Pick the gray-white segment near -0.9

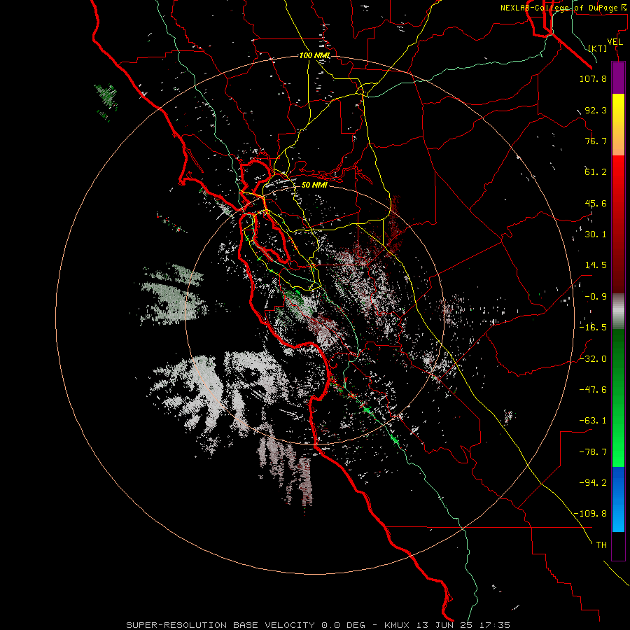[x=618, y=311]
